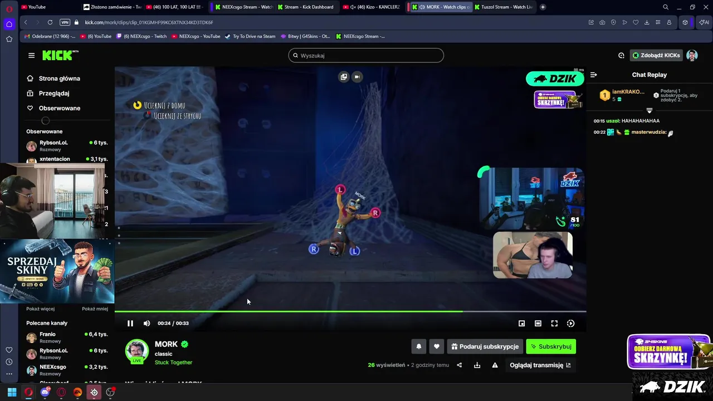Switch to the Tuszol Stream tab
The height and width of the screenshot is (401, 713).
coord(505,7)
